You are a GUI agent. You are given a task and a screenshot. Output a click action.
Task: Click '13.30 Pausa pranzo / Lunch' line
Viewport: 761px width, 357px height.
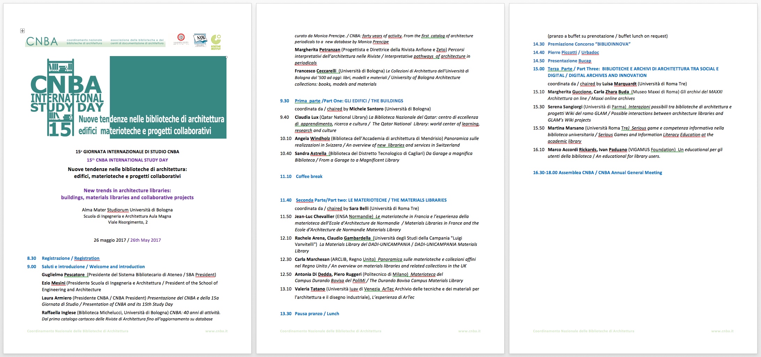309,314
